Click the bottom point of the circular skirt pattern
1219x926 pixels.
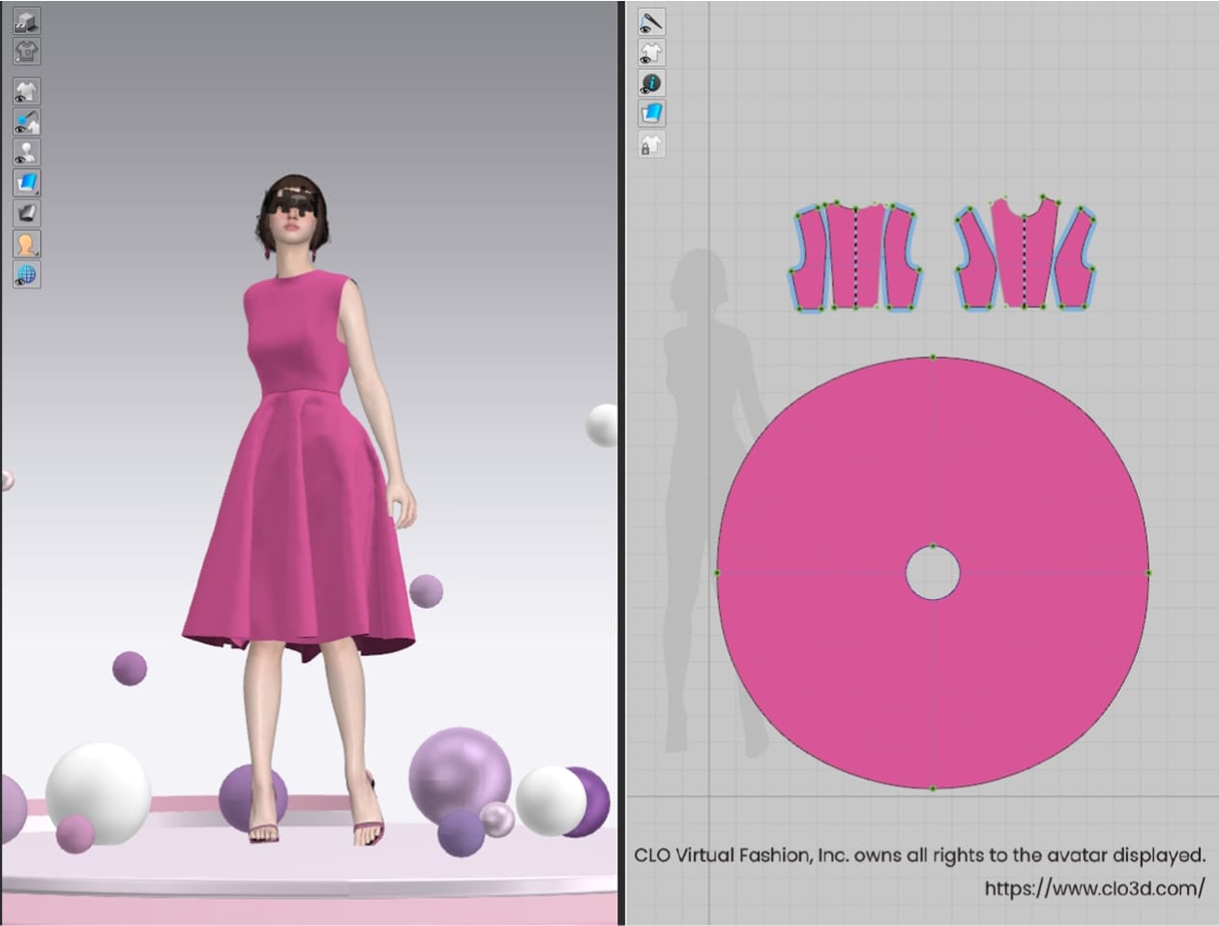click(x=933, y=789)
